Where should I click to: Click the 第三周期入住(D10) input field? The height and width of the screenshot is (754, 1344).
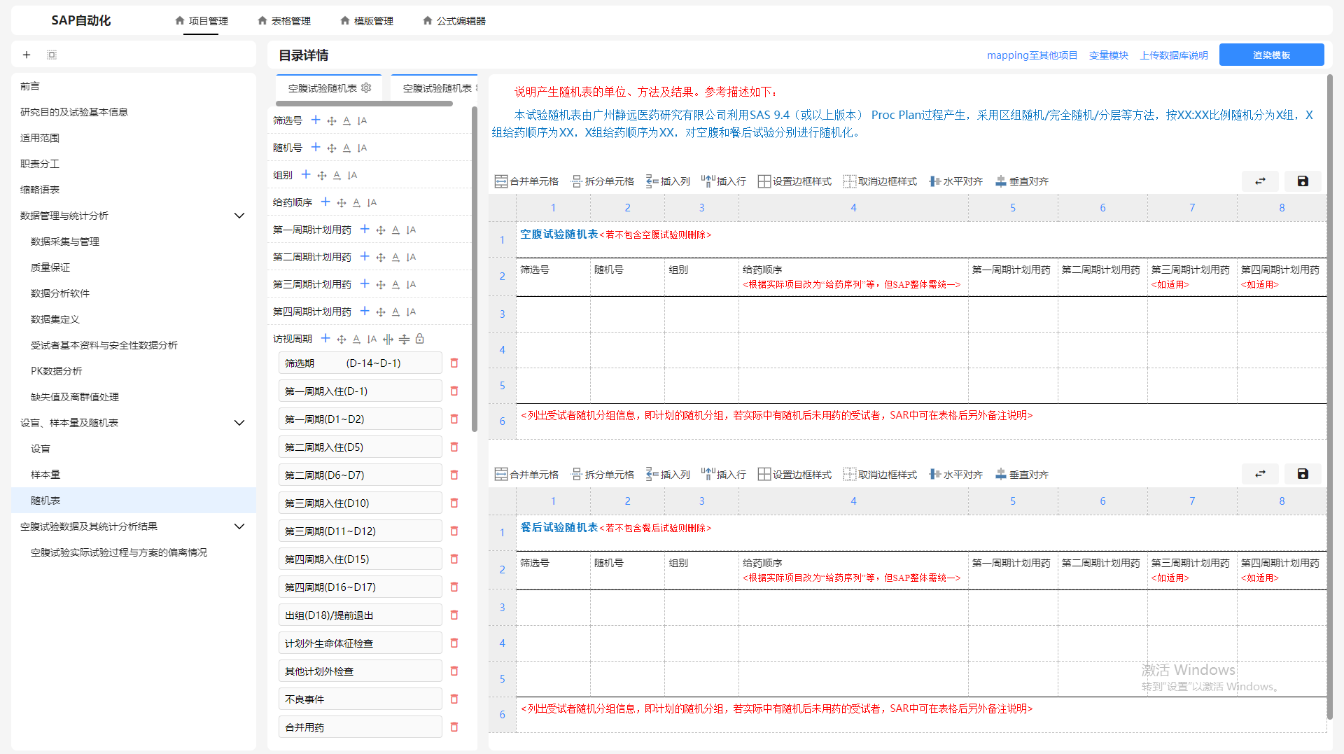pyautogui.click(x=360, y=503)
